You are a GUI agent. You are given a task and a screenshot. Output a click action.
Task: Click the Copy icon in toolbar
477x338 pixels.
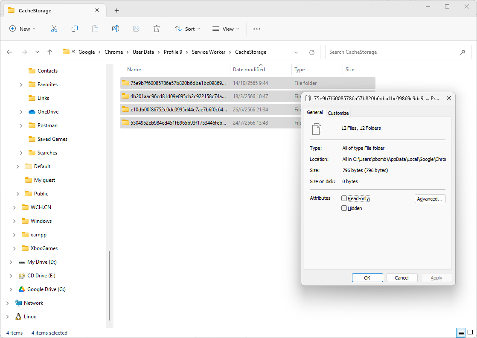(x=75, y=29)
